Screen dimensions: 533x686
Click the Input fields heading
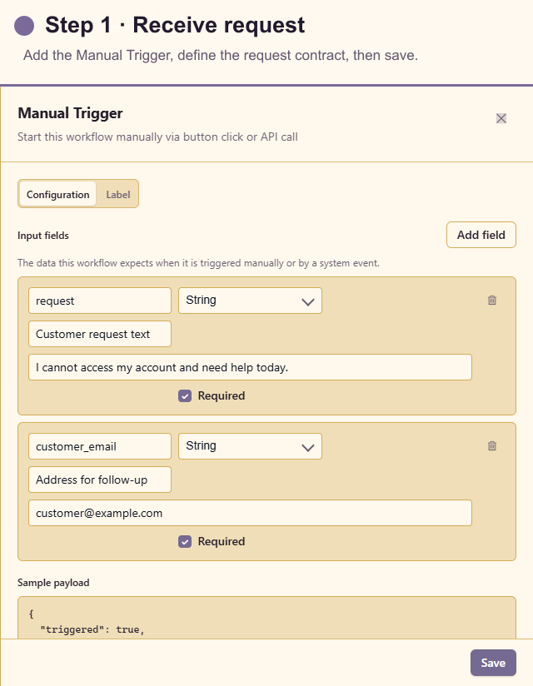43,236
